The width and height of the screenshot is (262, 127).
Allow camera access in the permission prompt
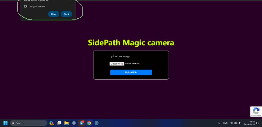coord(53,14)
